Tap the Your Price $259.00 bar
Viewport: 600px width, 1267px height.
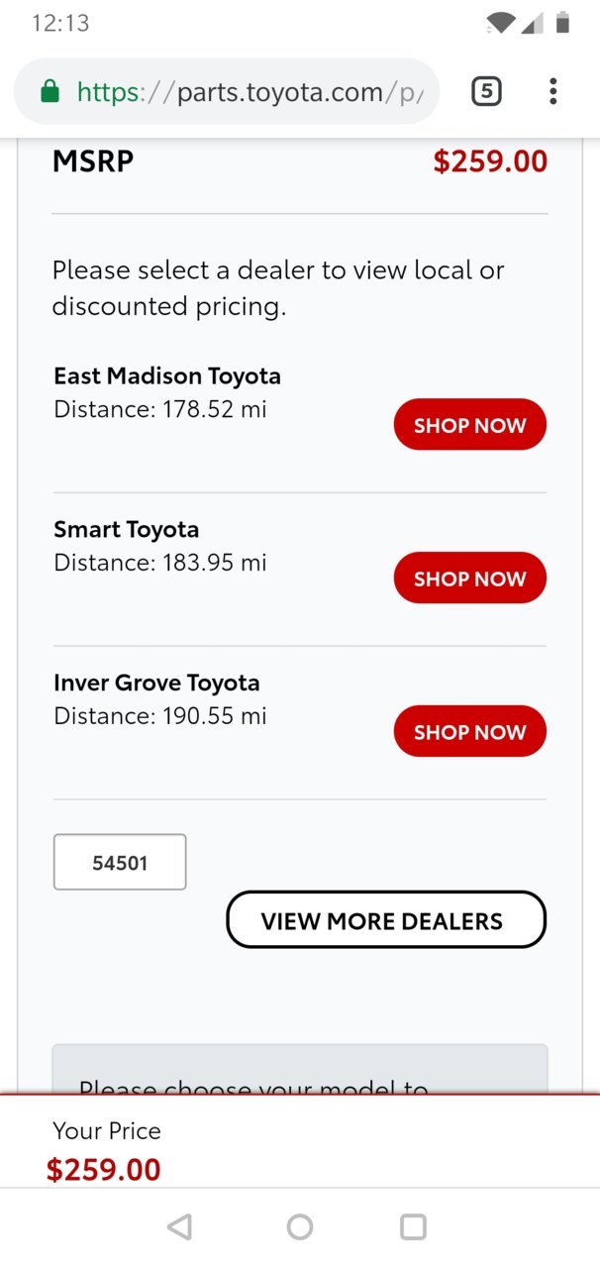coord(300,1141)
